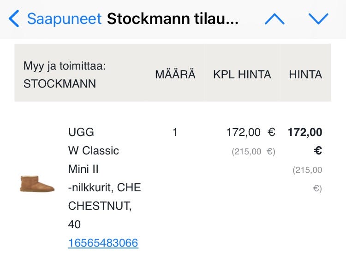
Task: Tap the Stockmann tilau... email subject title
Action: [x=173, y=19]
